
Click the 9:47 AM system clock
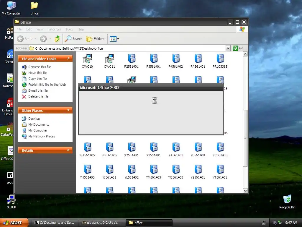tap(291, 223)
